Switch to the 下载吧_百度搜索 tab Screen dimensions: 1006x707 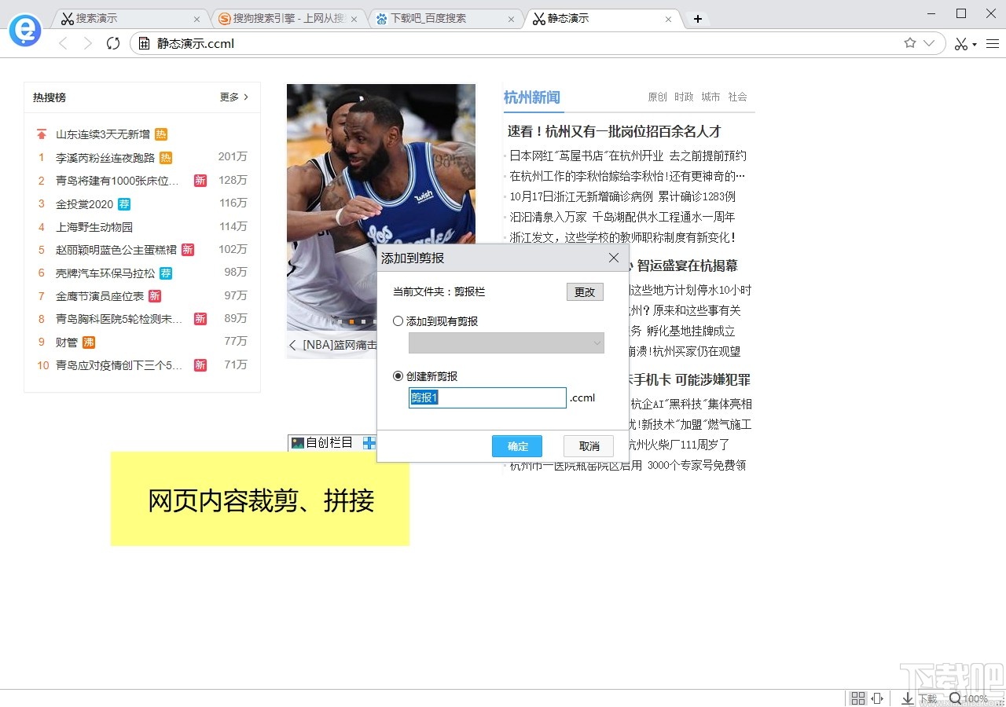437,17
